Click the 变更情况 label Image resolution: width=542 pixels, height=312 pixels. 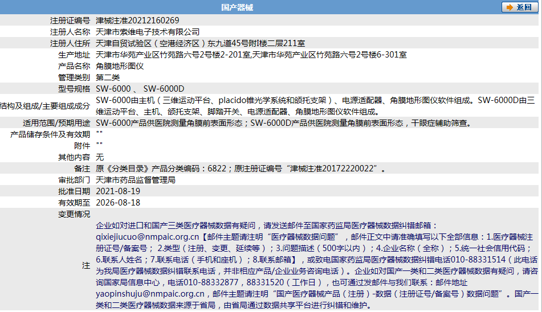pos(74,214)
